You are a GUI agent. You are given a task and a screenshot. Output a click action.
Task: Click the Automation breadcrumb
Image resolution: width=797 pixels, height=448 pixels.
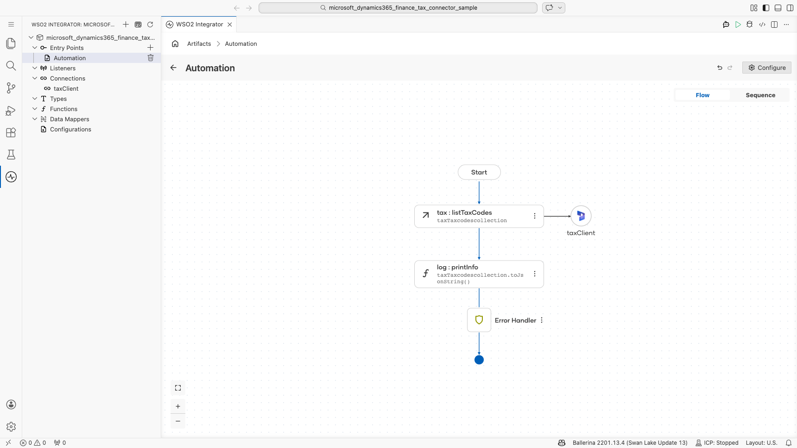[241, 44]
